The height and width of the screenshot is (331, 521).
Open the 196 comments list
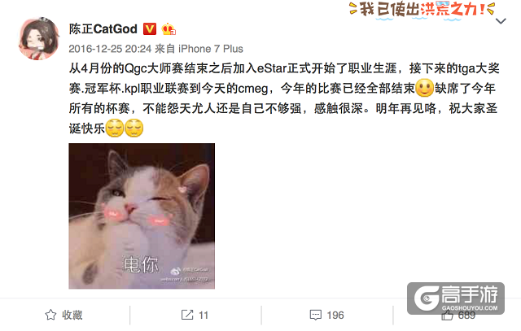coord(335,315)
